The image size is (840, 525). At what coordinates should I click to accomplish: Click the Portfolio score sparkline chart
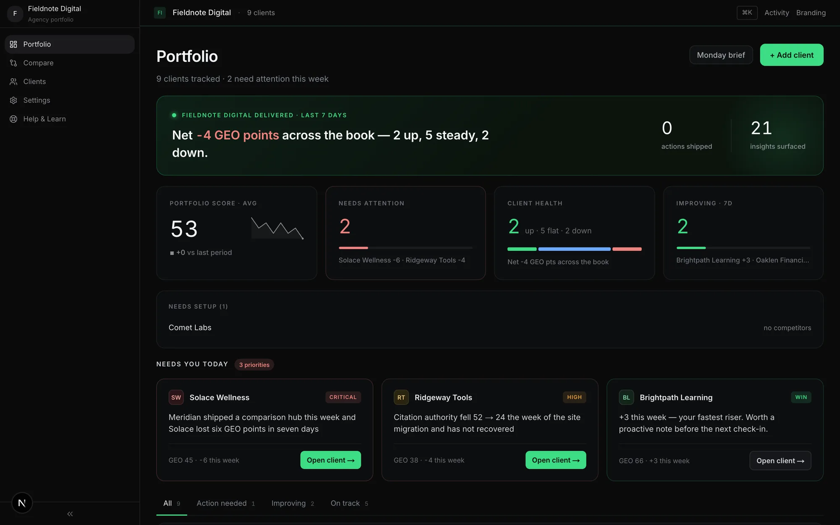pos(277,228)
